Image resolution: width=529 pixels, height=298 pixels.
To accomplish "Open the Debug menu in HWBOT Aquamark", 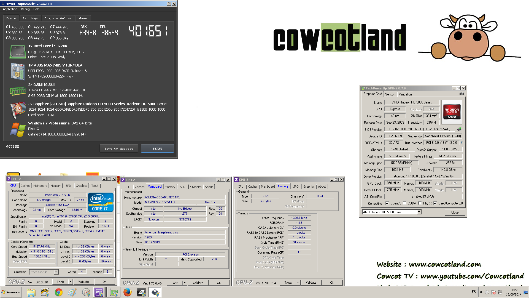I will (25, 9).
